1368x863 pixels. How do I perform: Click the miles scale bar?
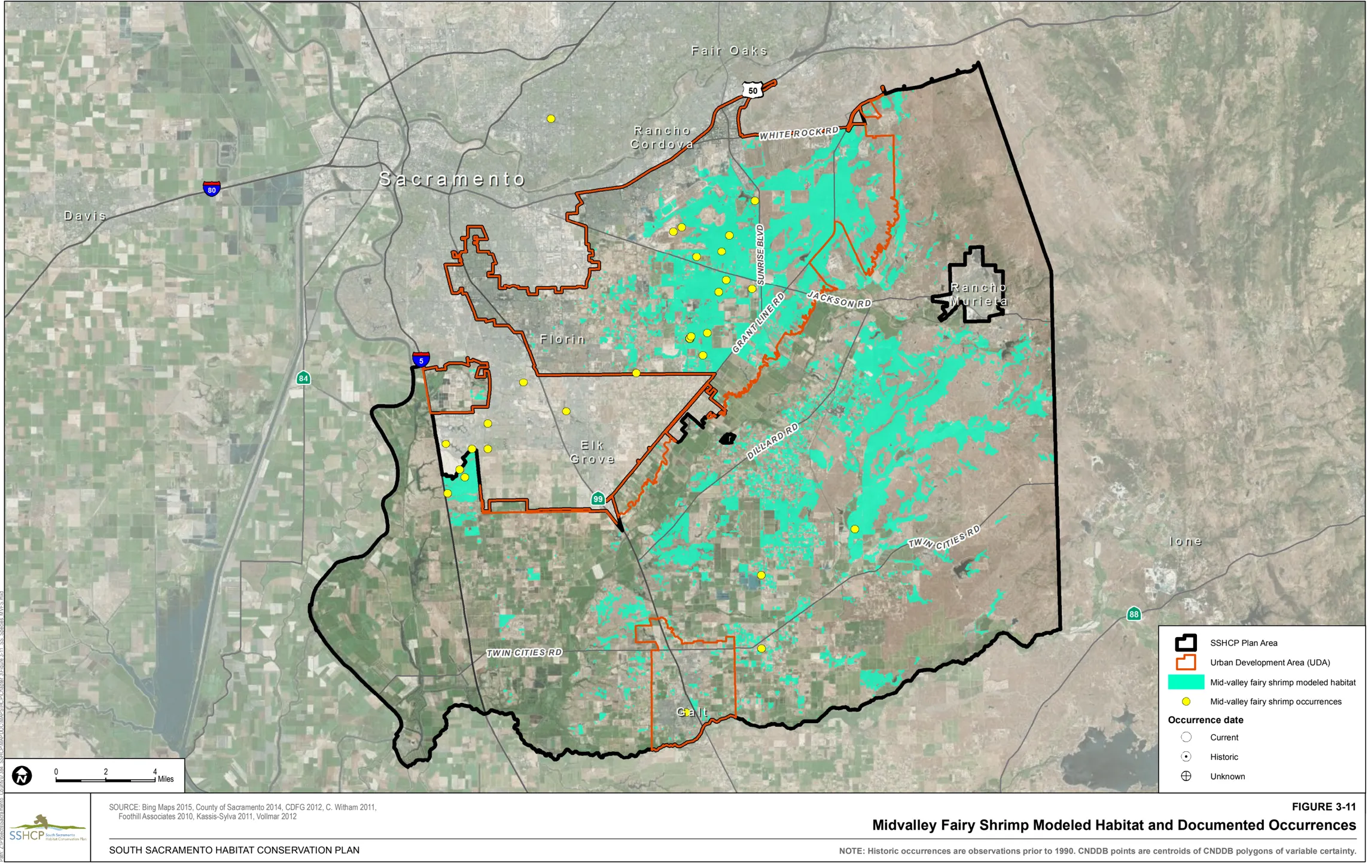tap(105, 779)
